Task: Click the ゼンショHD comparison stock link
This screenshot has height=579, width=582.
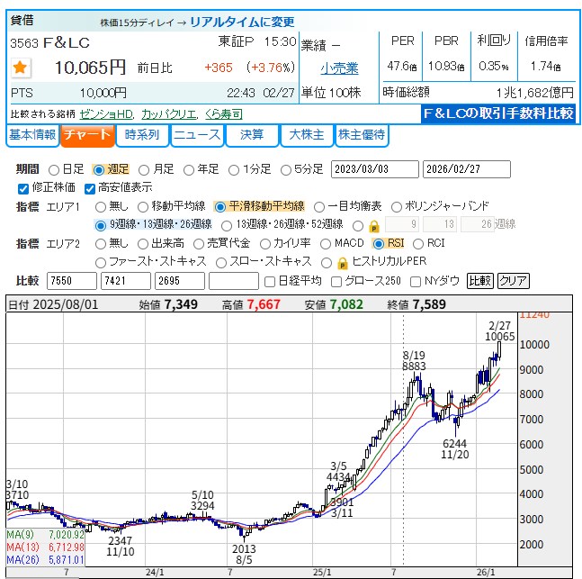Action: 106,114
